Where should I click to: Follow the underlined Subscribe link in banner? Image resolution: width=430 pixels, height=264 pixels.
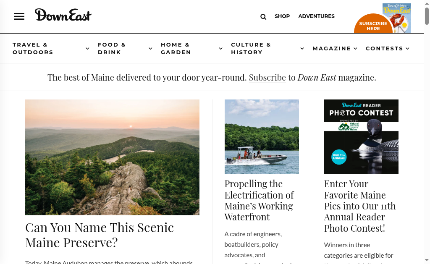pyautogui.click(x=267, y=78)
